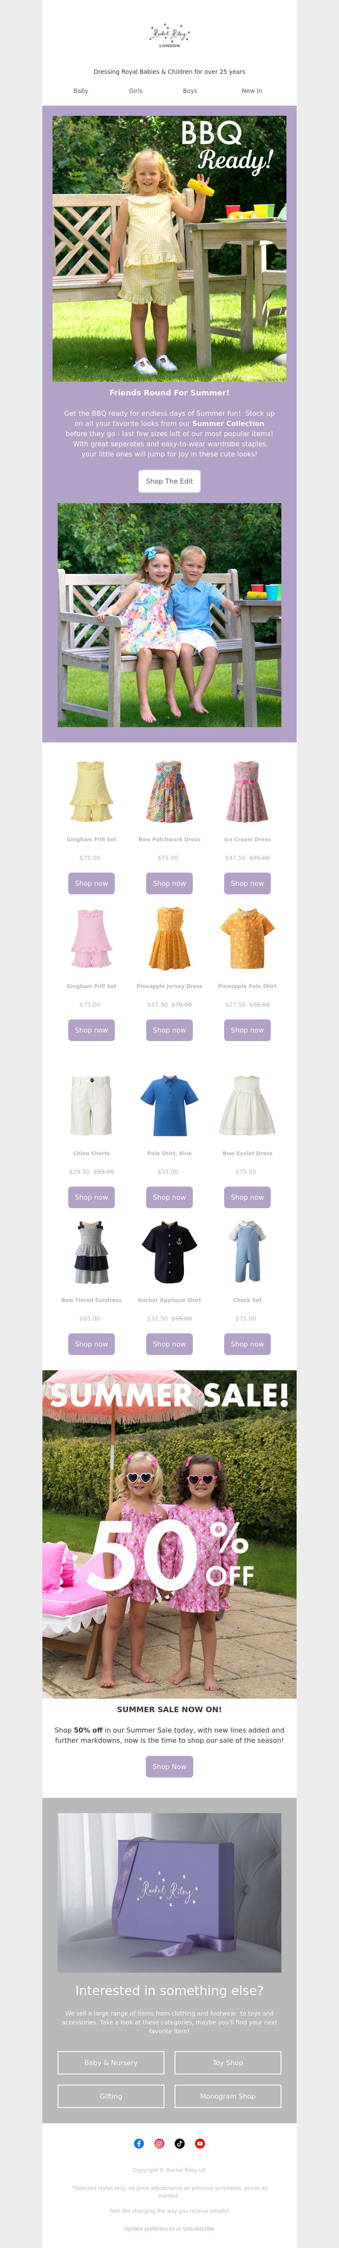339x2248 pixels.
Task: Click the Shop The Edit button
Action: pyautogui.click(x=169, y=481)
